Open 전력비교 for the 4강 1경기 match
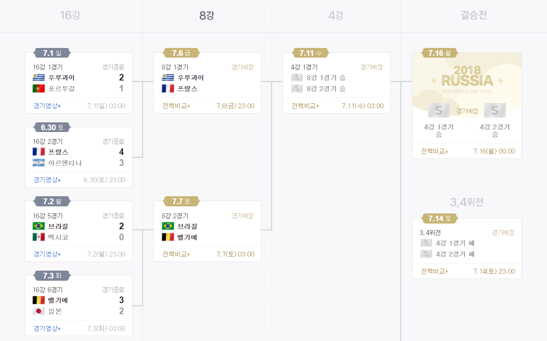 coord(305,106)
